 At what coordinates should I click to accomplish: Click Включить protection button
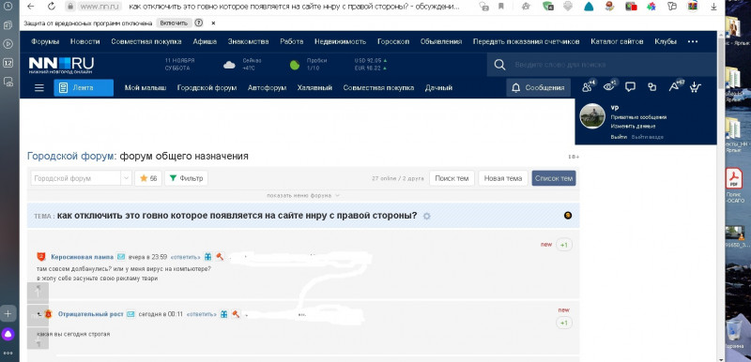[x=174, y=23]
